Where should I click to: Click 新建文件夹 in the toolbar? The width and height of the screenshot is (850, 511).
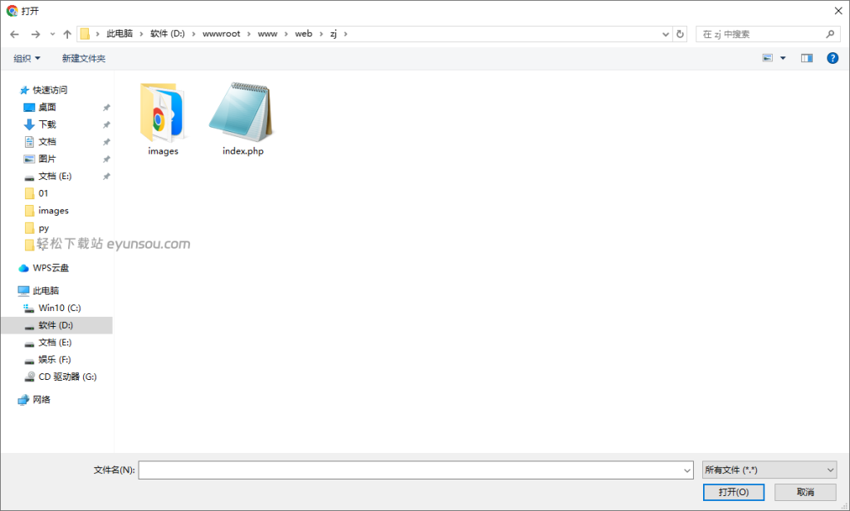pos(84,58)
